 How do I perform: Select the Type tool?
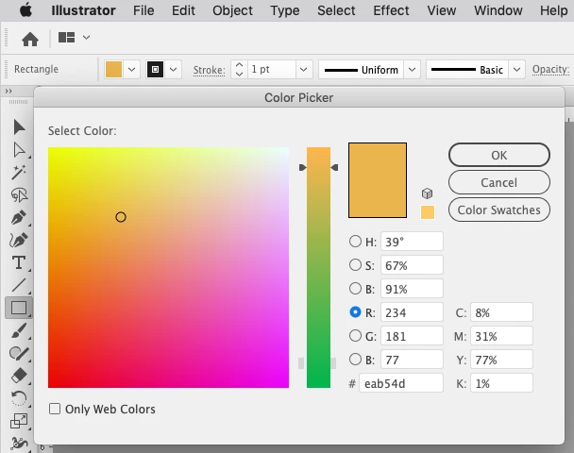click(19, 262)
